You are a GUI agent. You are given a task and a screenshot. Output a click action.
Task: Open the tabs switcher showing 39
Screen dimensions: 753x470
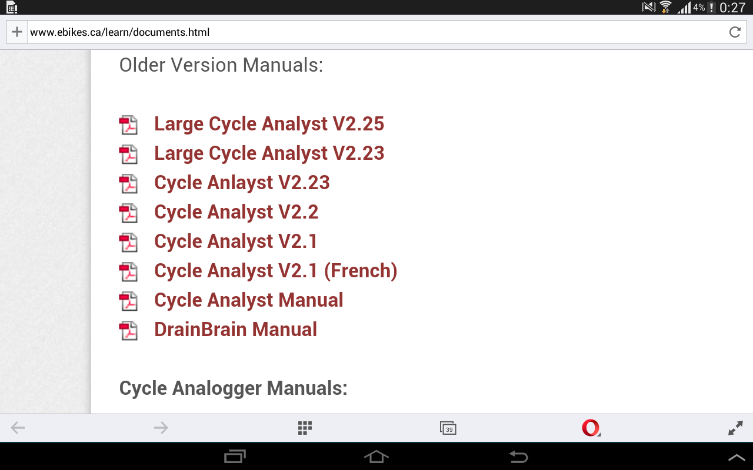(448, 428)
